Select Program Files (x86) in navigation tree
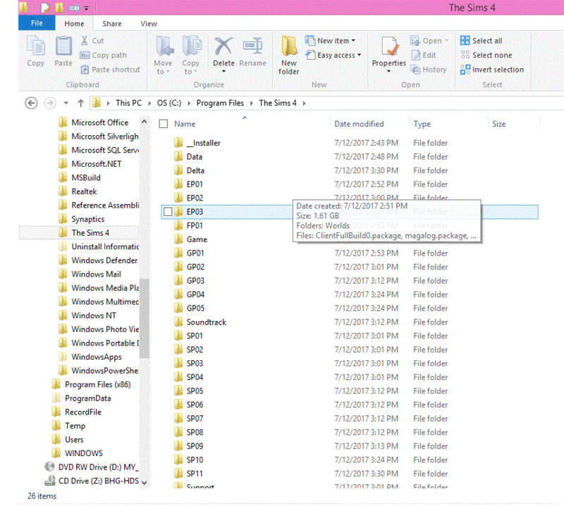The image size is (564, 506). tap(97, 385)
